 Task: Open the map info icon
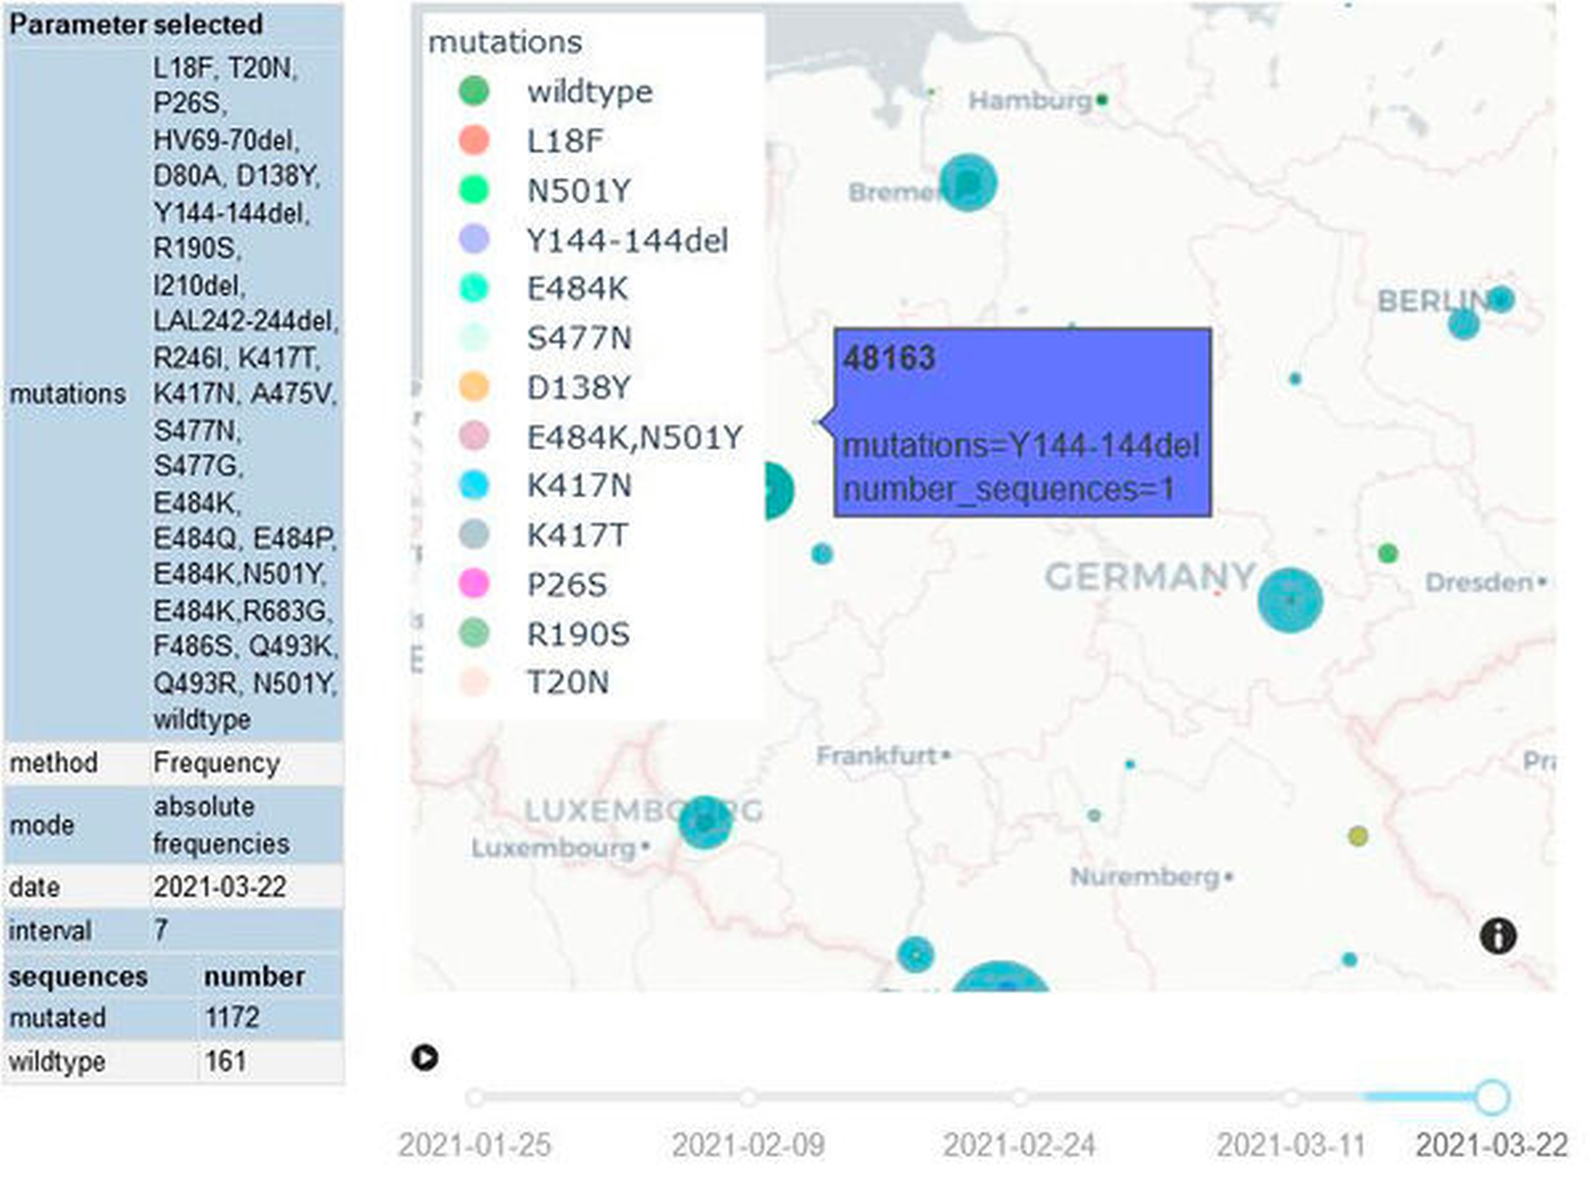(1497, 936)
